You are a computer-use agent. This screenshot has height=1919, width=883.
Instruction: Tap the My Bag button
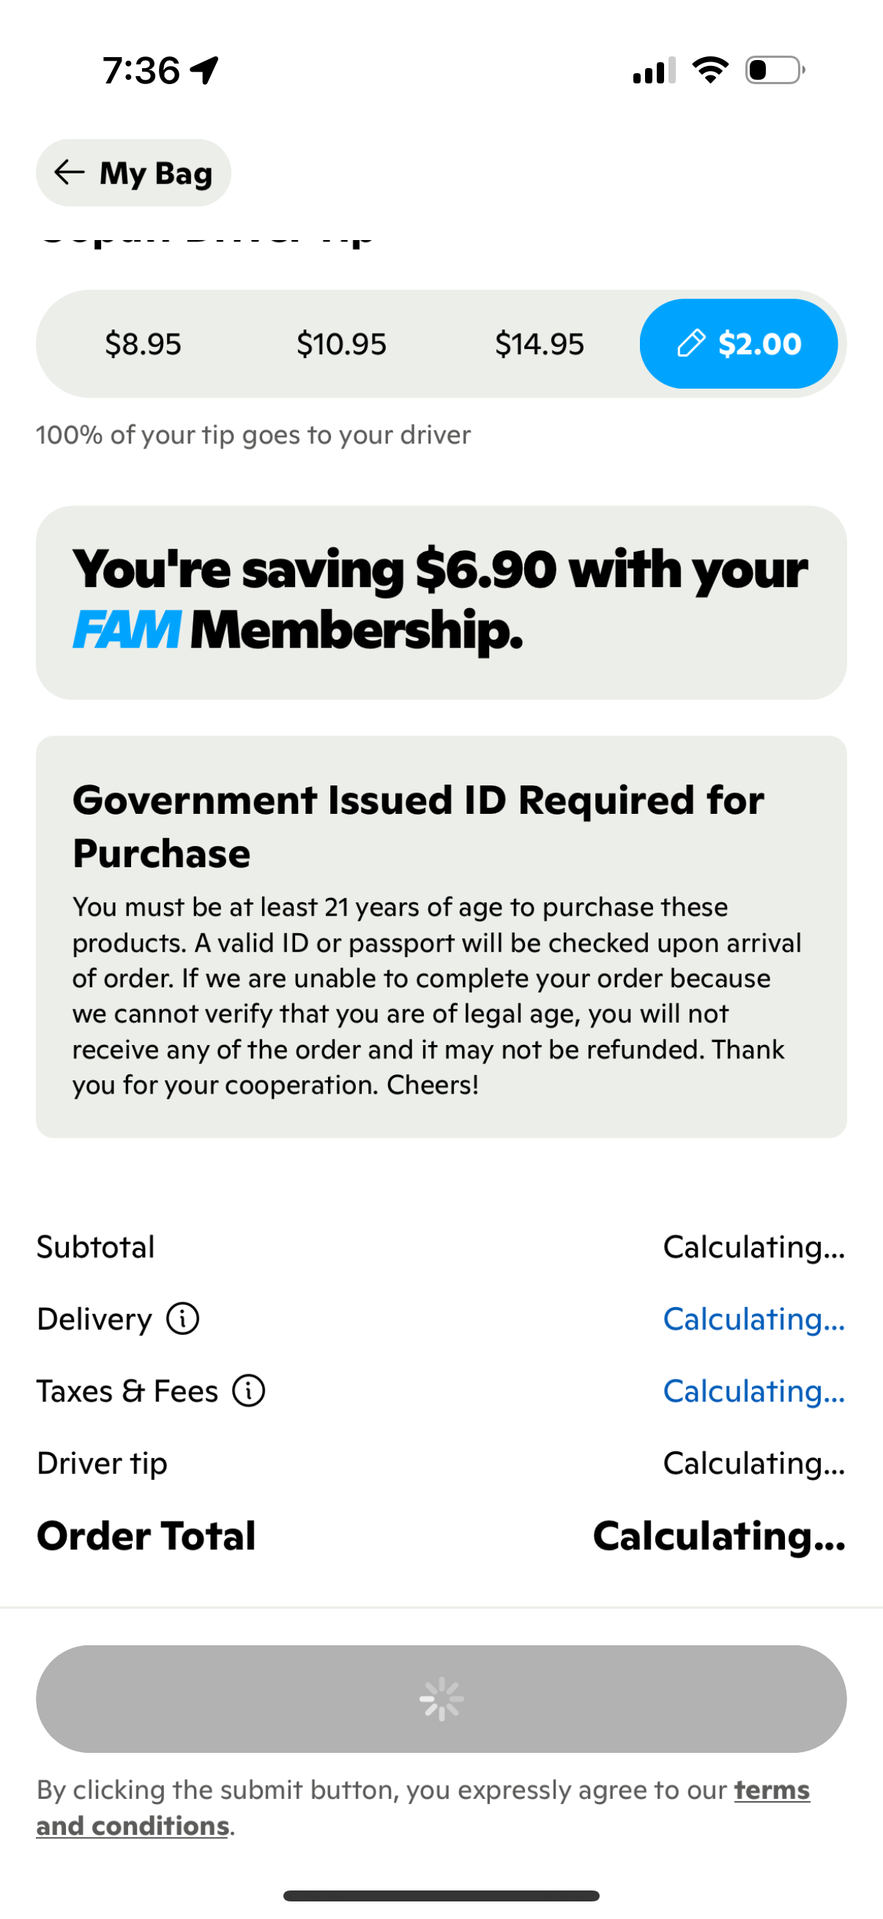coord(134,172)
